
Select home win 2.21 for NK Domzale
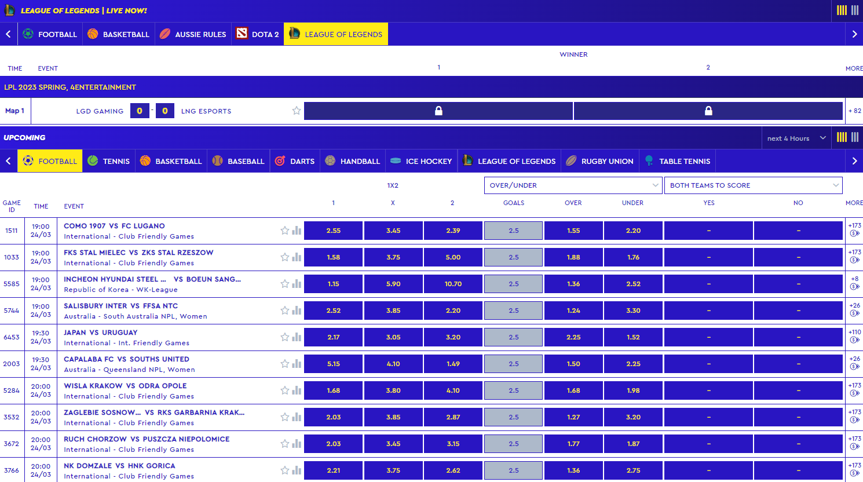coord(333,470)
